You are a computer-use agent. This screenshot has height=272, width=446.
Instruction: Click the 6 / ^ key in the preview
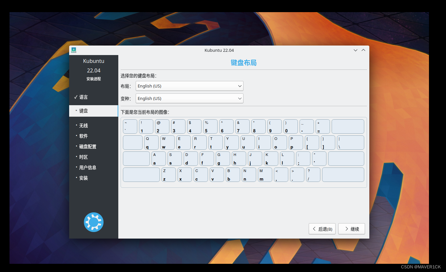click(226, 126)
